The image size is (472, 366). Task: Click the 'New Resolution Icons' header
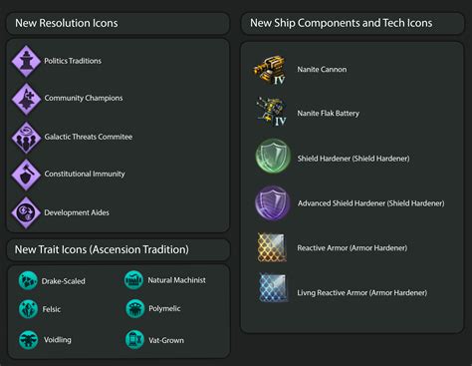(67, 23)
